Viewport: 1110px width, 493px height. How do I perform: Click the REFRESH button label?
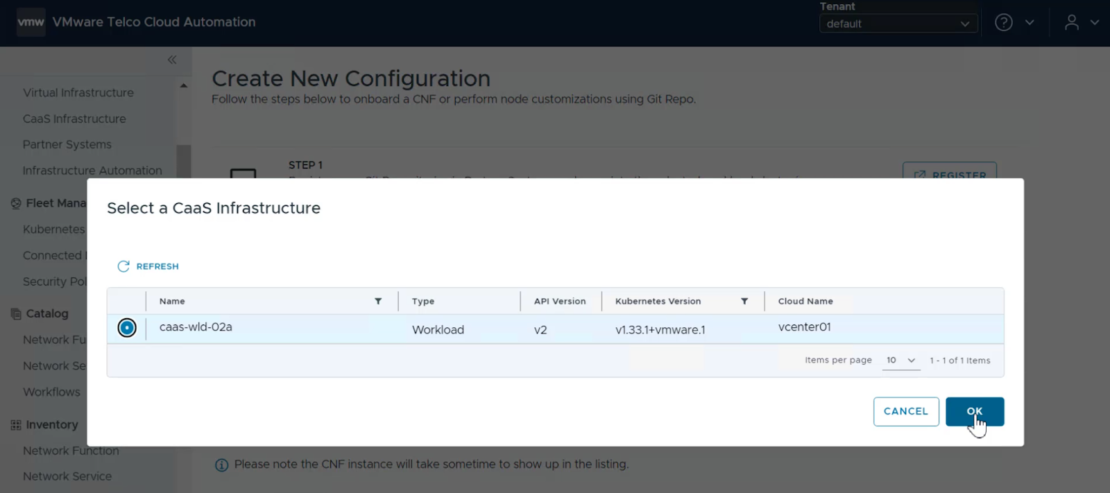(x=157, y=266)
